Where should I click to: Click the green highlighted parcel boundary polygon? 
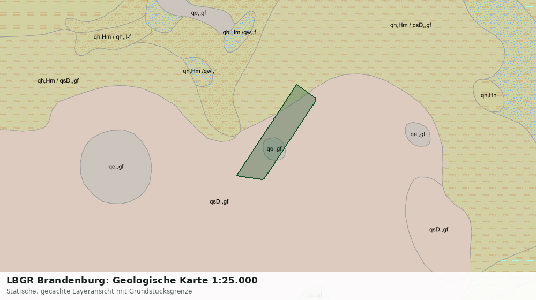[276, 132]
